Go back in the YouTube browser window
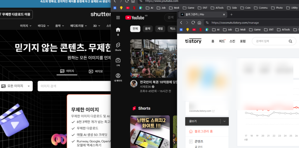 pos(115,1)
